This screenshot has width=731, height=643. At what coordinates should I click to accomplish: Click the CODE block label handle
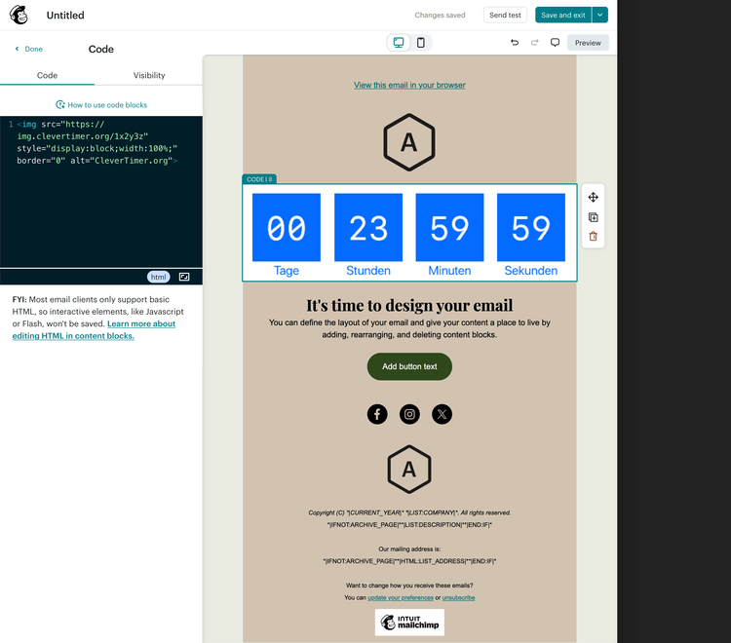click(x=259, y=179)
